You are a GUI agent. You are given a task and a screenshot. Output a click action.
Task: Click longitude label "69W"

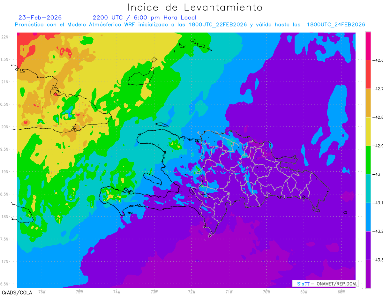pos(304,292)
